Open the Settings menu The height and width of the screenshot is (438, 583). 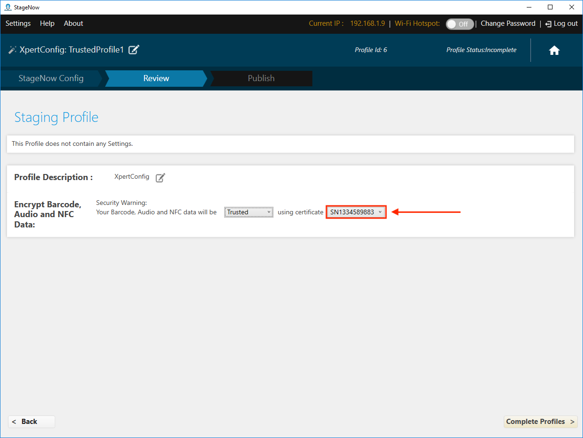(18, 23)
